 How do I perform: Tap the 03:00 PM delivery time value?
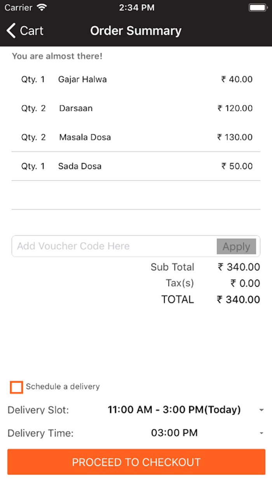174,433
